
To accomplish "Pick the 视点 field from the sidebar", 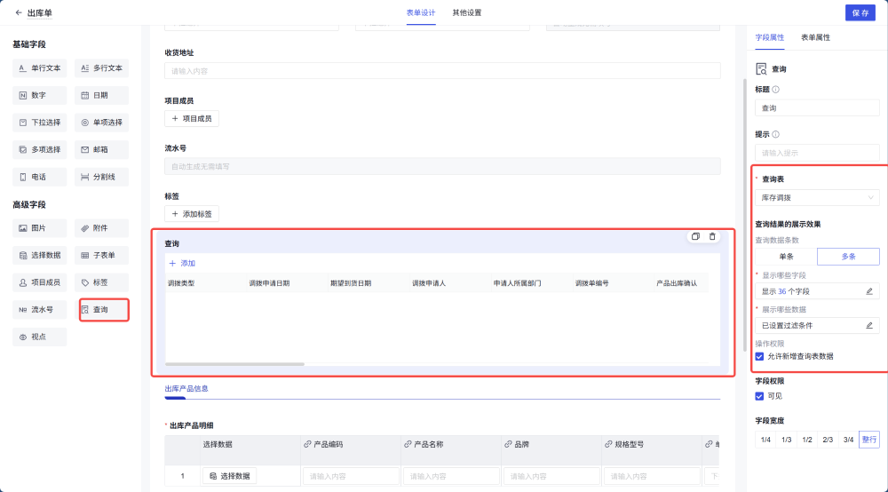I will (39, 337).
